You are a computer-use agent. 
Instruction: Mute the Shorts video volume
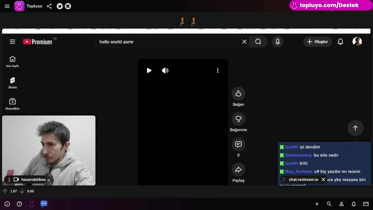pyautogui.click(x=165, y=70)
